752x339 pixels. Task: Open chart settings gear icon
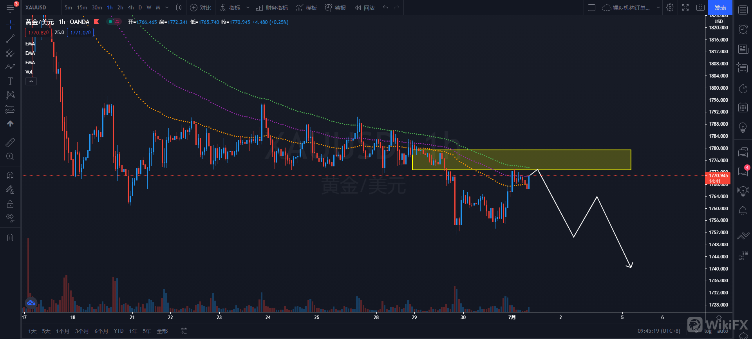point(670,7)
